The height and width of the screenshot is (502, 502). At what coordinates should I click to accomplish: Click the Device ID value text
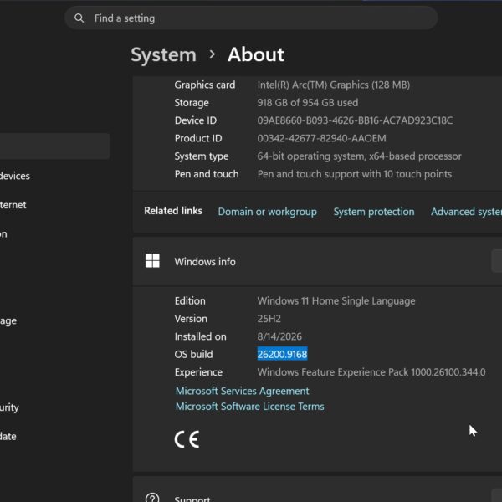(355, 120)
